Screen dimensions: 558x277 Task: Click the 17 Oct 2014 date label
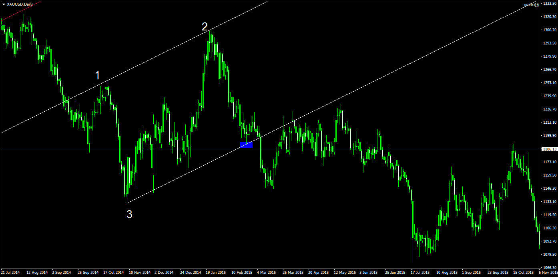pyautogui.click(x=113, y=273)
